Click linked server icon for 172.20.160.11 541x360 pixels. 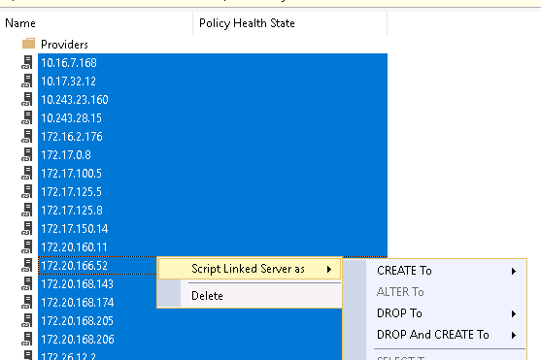[27, 246]
